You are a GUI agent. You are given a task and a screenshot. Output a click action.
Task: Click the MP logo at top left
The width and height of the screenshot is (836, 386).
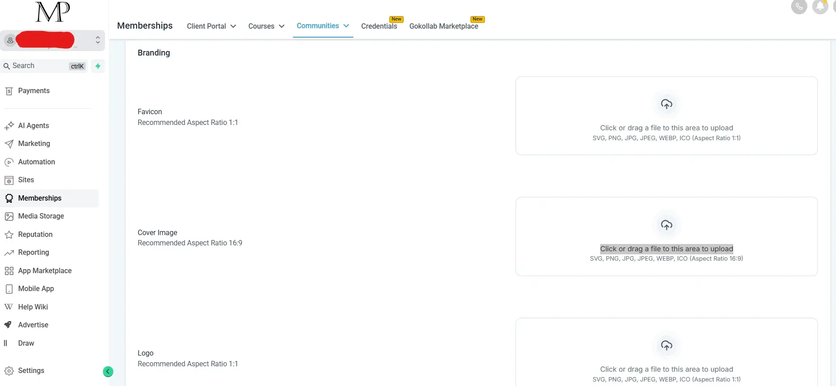53,12
